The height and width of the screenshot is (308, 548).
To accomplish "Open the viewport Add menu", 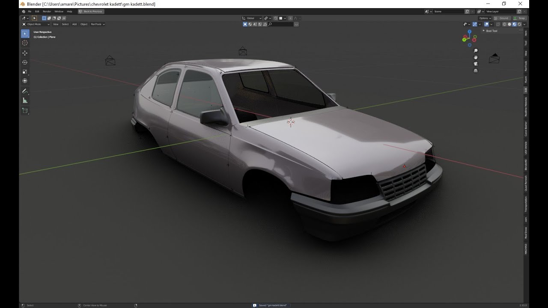I will click(74, 24).
